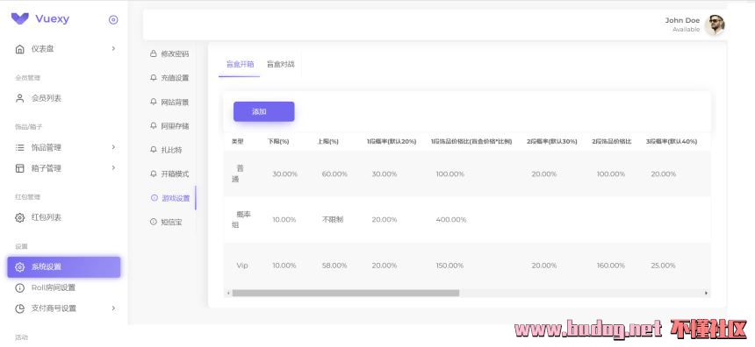The image size is (755, 347).
Task: Open 开箱模式 settings label
Action: click(175, 174)
